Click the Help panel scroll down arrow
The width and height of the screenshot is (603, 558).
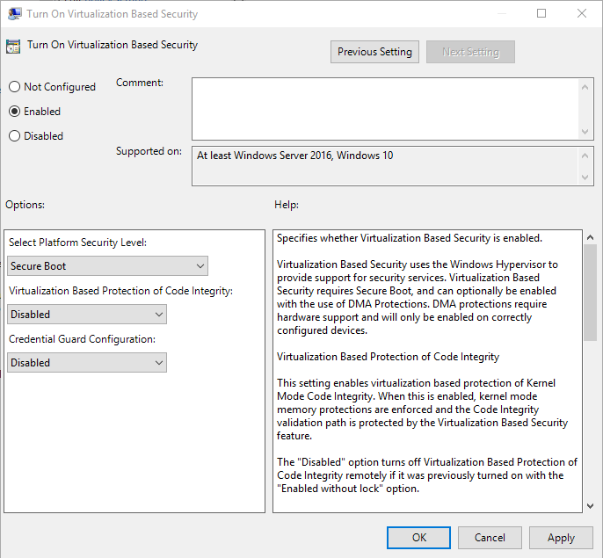pos(590,504)
